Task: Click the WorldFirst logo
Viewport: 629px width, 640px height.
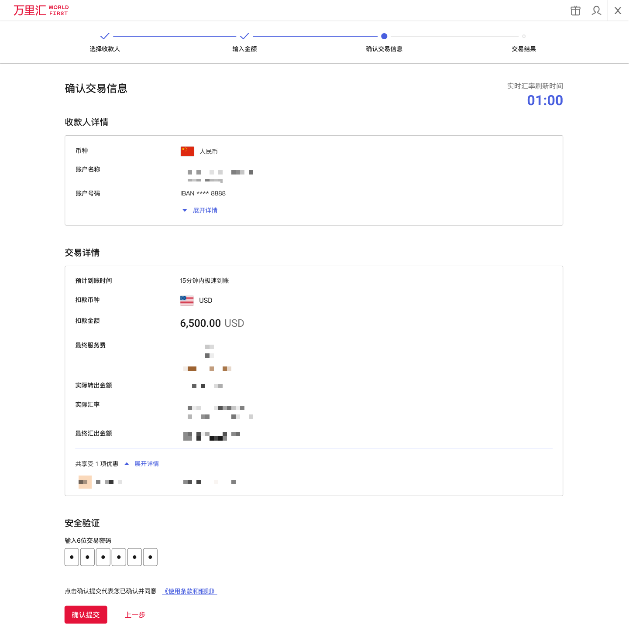Action: [x=41, y=10]
